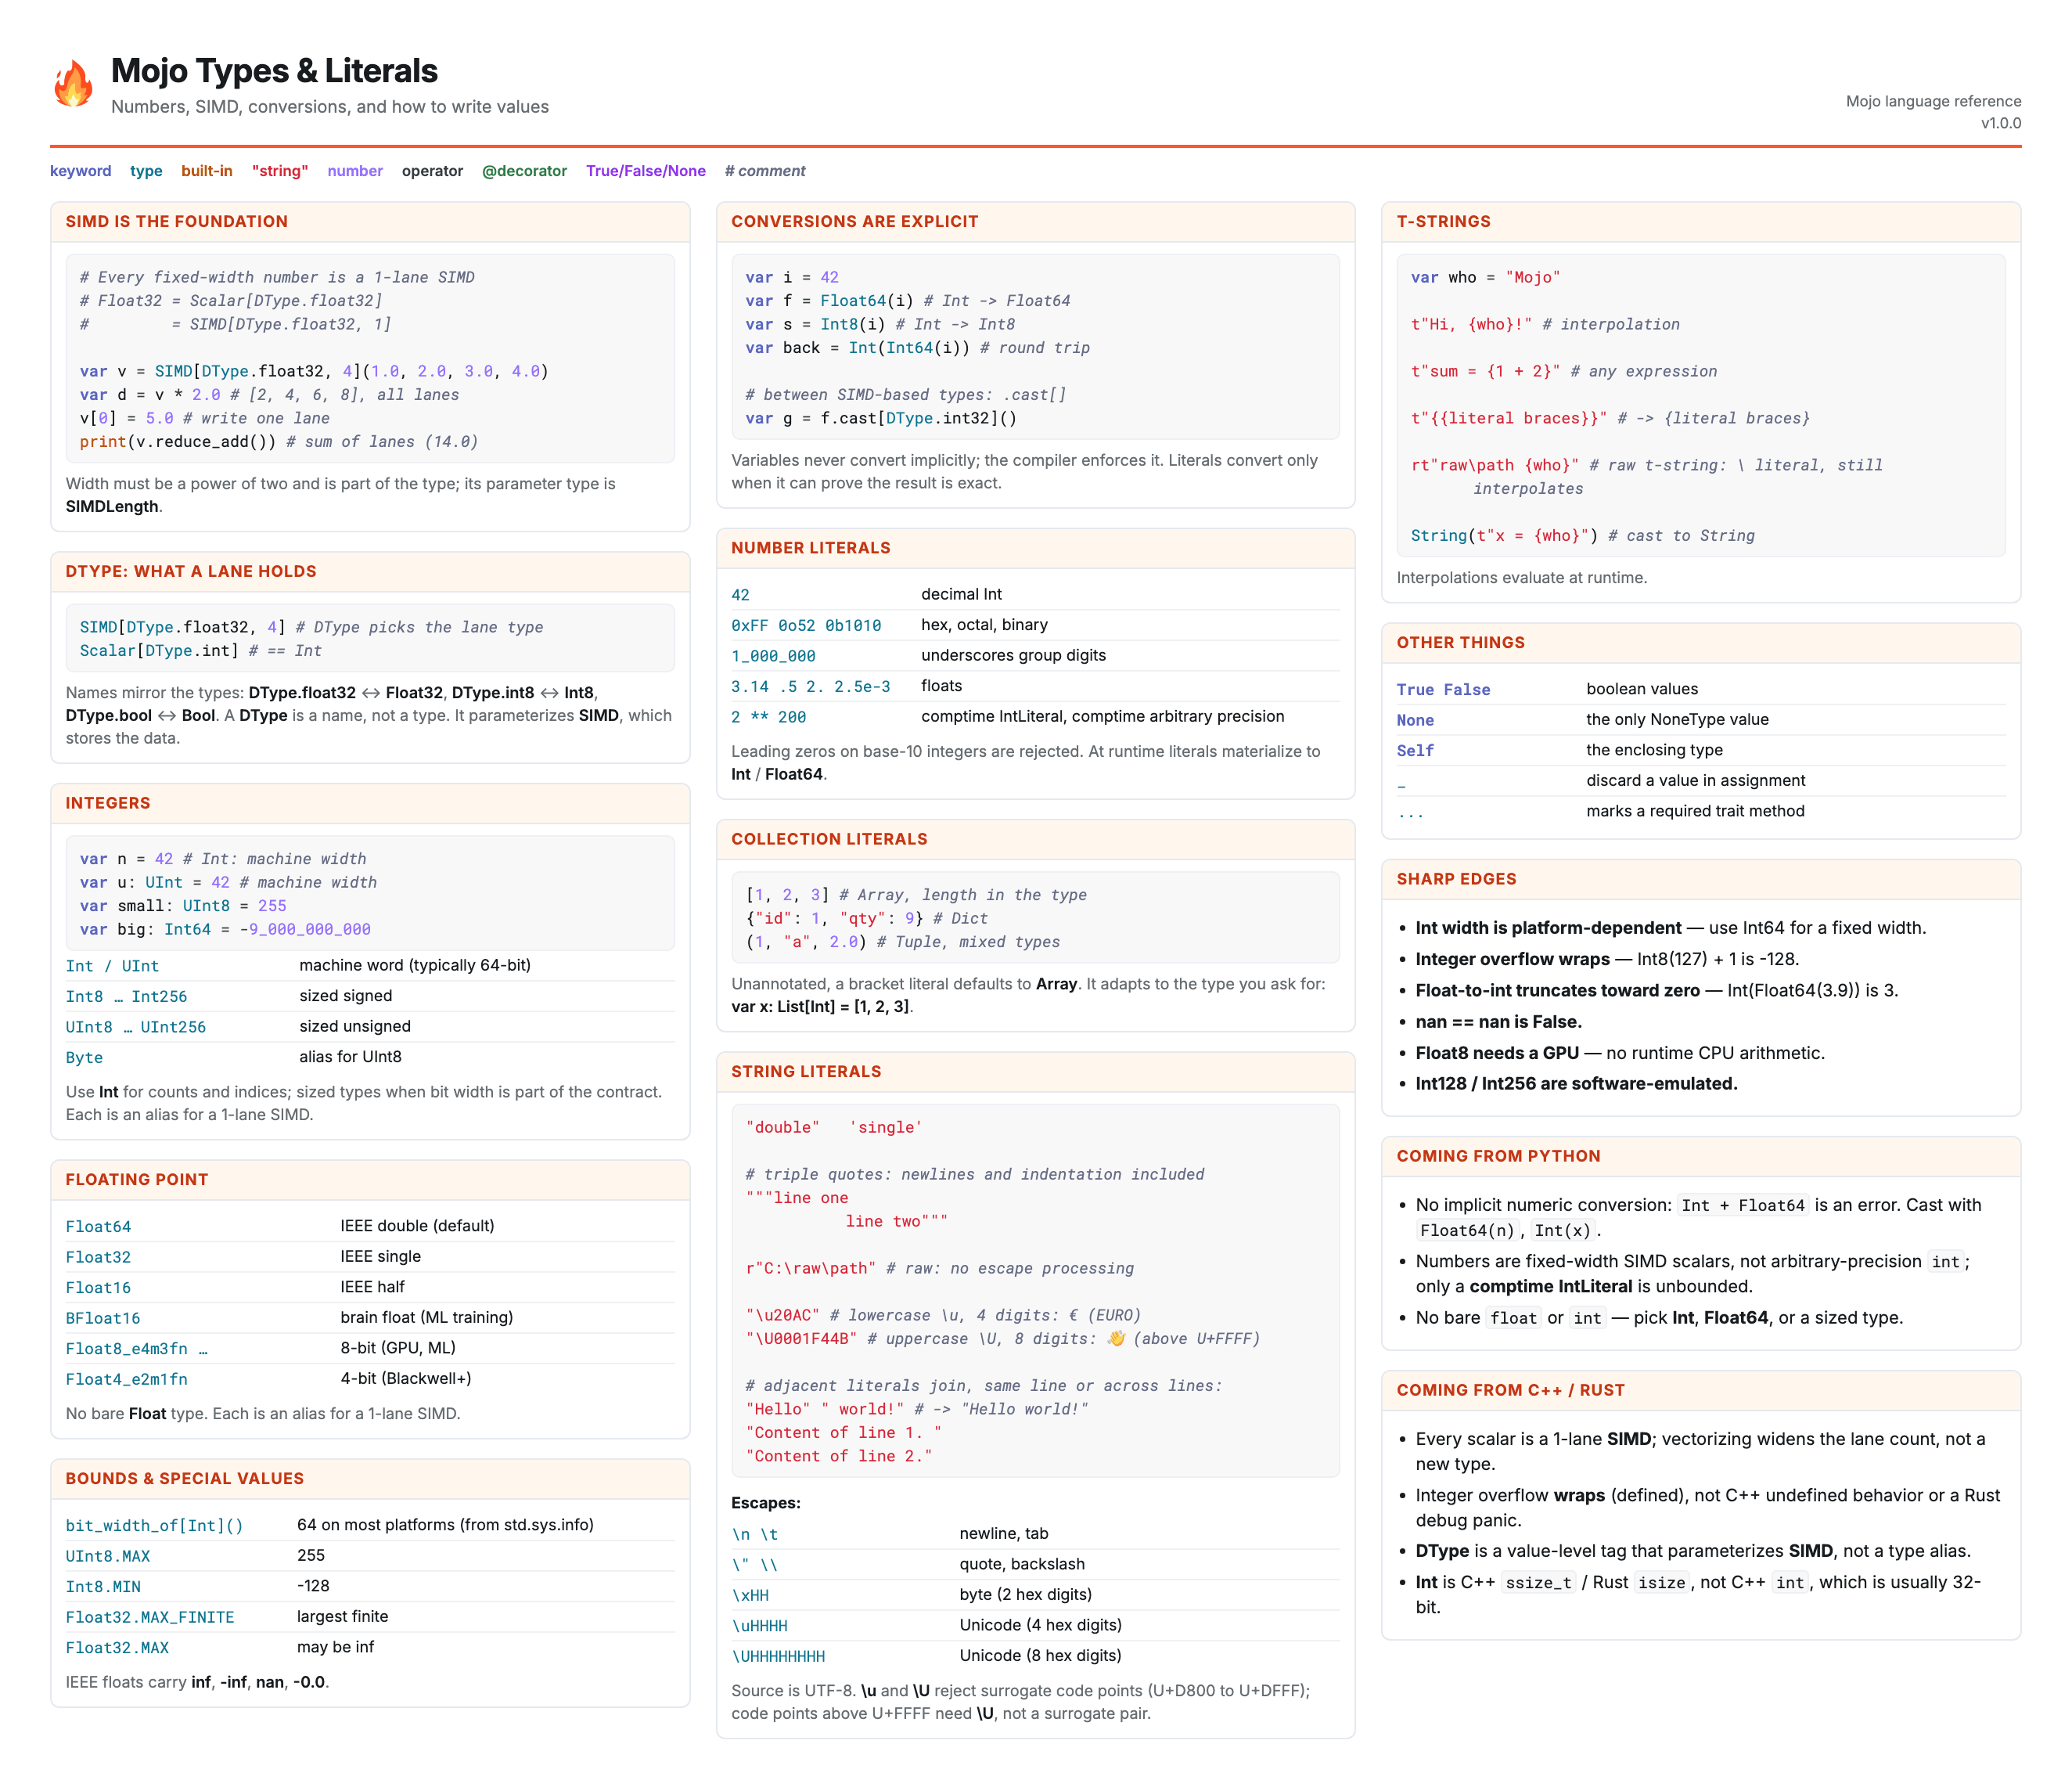2072x1780 pixels.
Task: Click "Int128 / Int256 are software-emulated." bullet
Action: [1577, 1083]
